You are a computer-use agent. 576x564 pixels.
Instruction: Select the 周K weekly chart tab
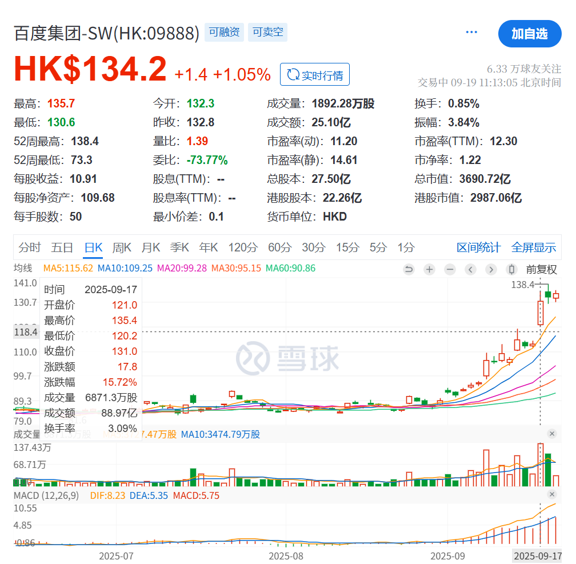[x=122, y=247]
